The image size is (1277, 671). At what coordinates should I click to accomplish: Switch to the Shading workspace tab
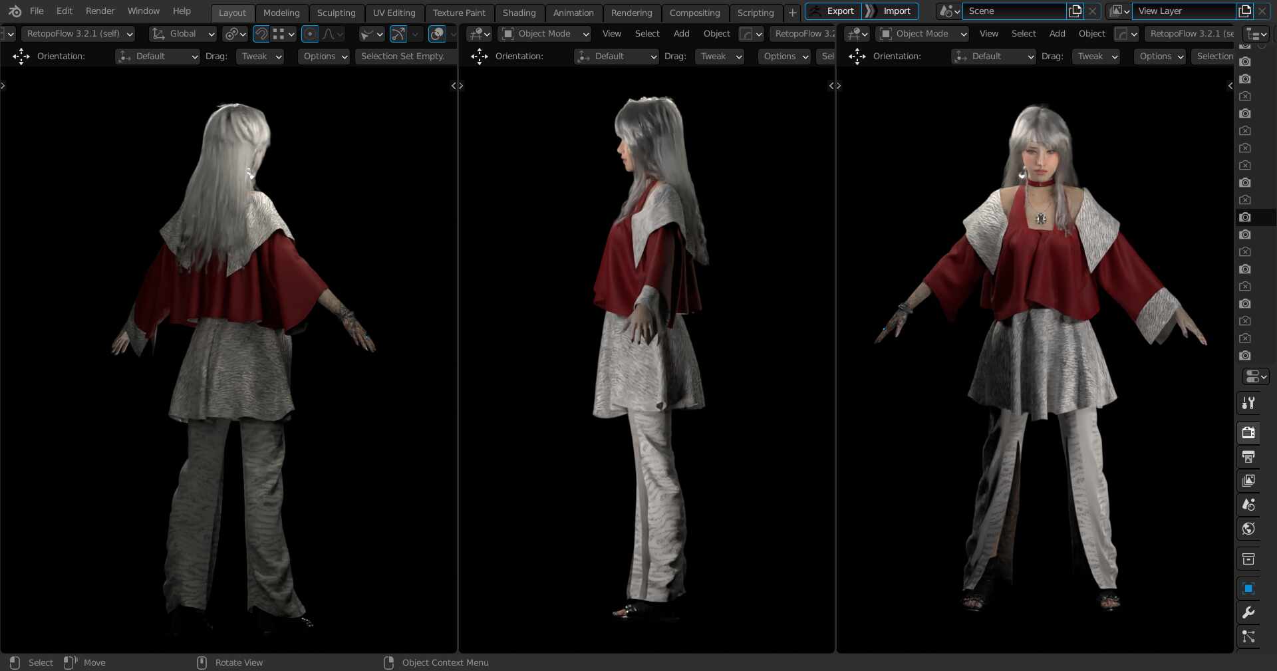click(519, 13)
